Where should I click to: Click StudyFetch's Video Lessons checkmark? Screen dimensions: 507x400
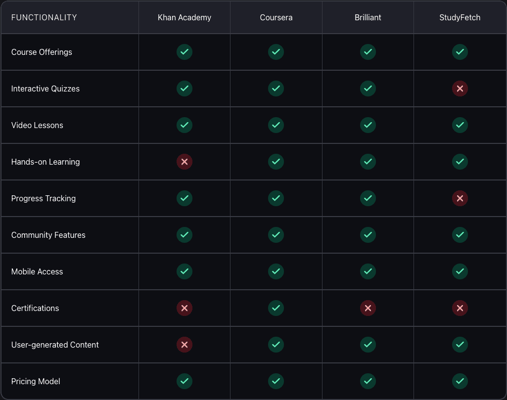coord(460,125)
